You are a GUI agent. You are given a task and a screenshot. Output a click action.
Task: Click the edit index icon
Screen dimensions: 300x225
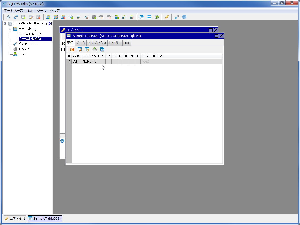79,17
